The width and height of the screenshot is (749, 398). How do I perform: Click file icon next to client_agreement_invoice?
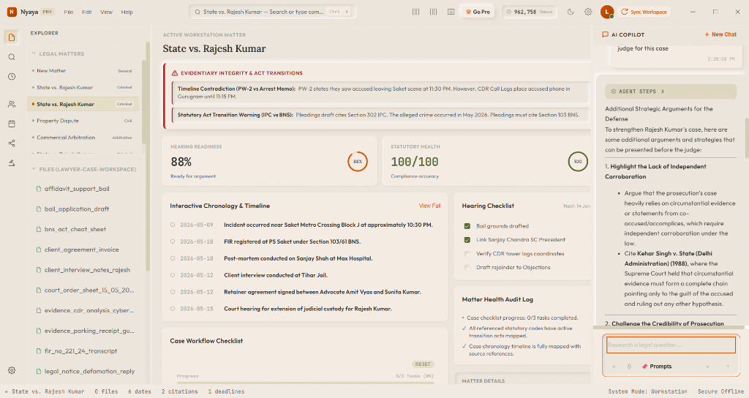pyautogui.click(x=39, y=249)
